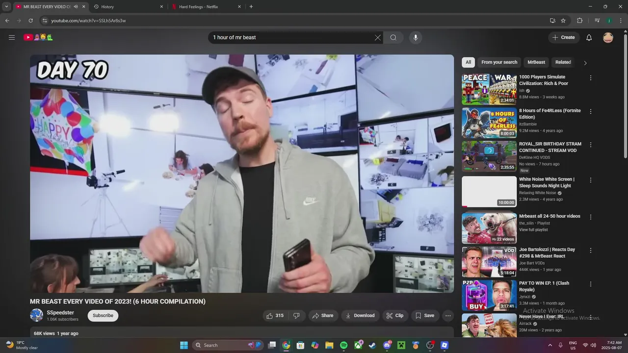
Task: Open options for Mrbeast 24-50 hour playlist
Action: 591,217
